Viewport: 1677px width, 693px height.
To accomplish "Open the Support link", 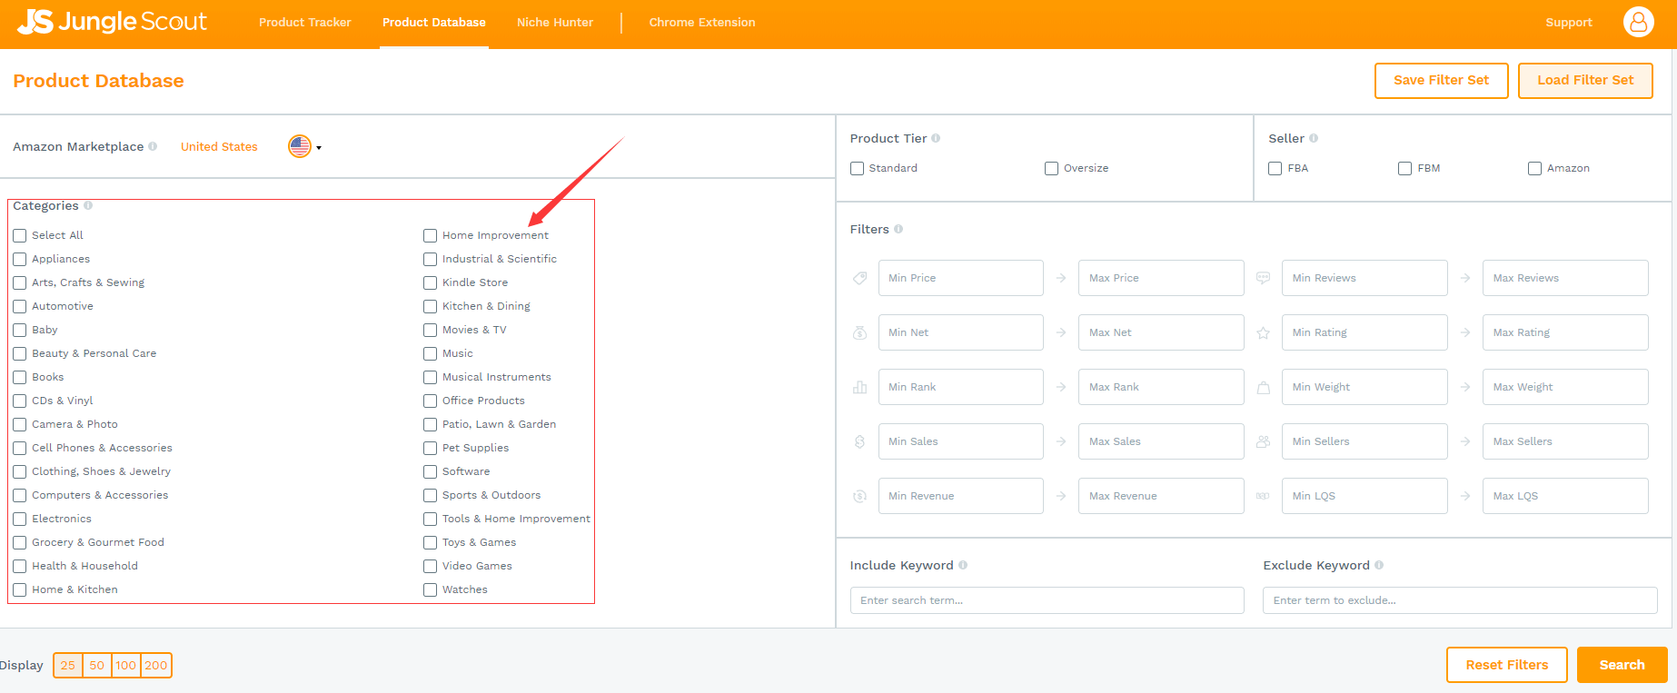I will 1569,22.
